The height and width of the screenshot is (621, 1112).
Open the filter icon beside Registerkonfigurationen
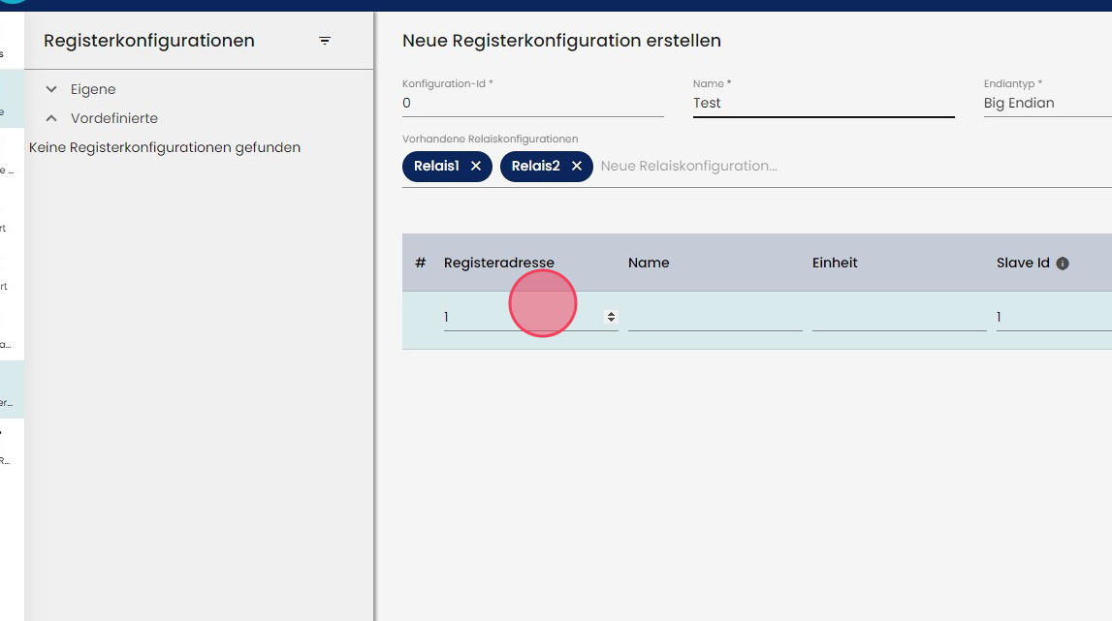(325, 41)
